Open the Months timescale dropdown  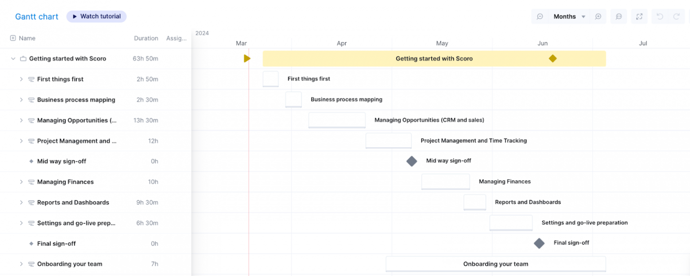tap(569, 17)
